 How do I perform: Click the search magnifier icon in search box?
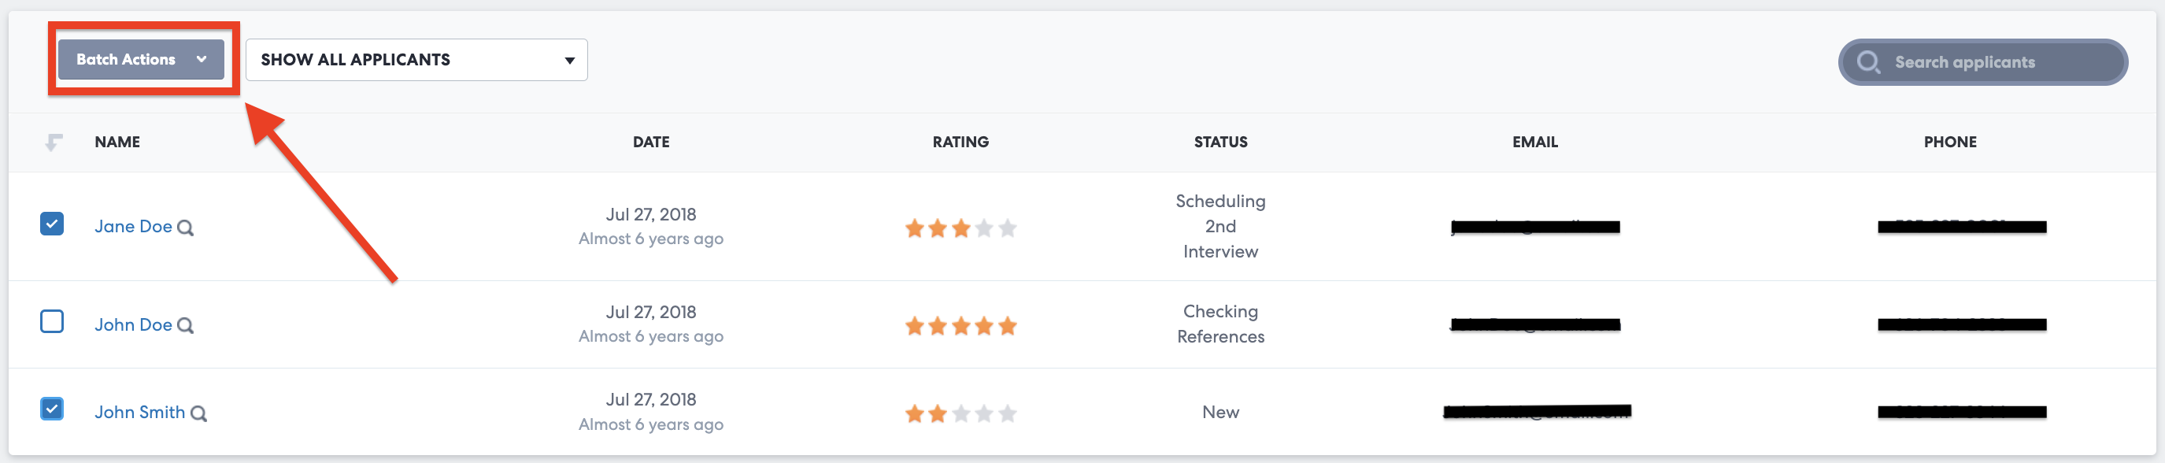[x=1867, y=62]
